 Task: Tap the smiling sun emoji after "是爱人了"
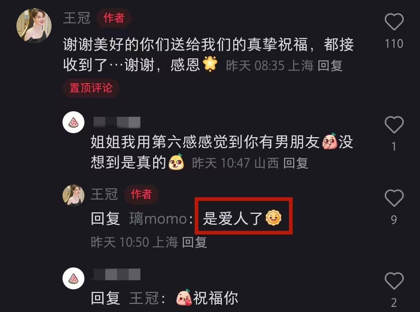point(273,217)
